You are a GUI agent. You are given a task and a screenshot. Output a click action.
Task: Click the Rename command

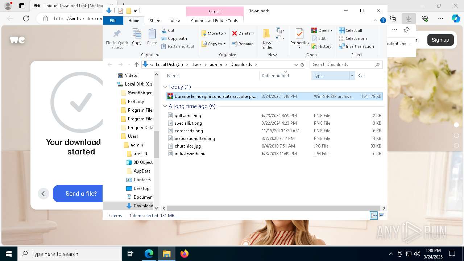tap(243, 44)
